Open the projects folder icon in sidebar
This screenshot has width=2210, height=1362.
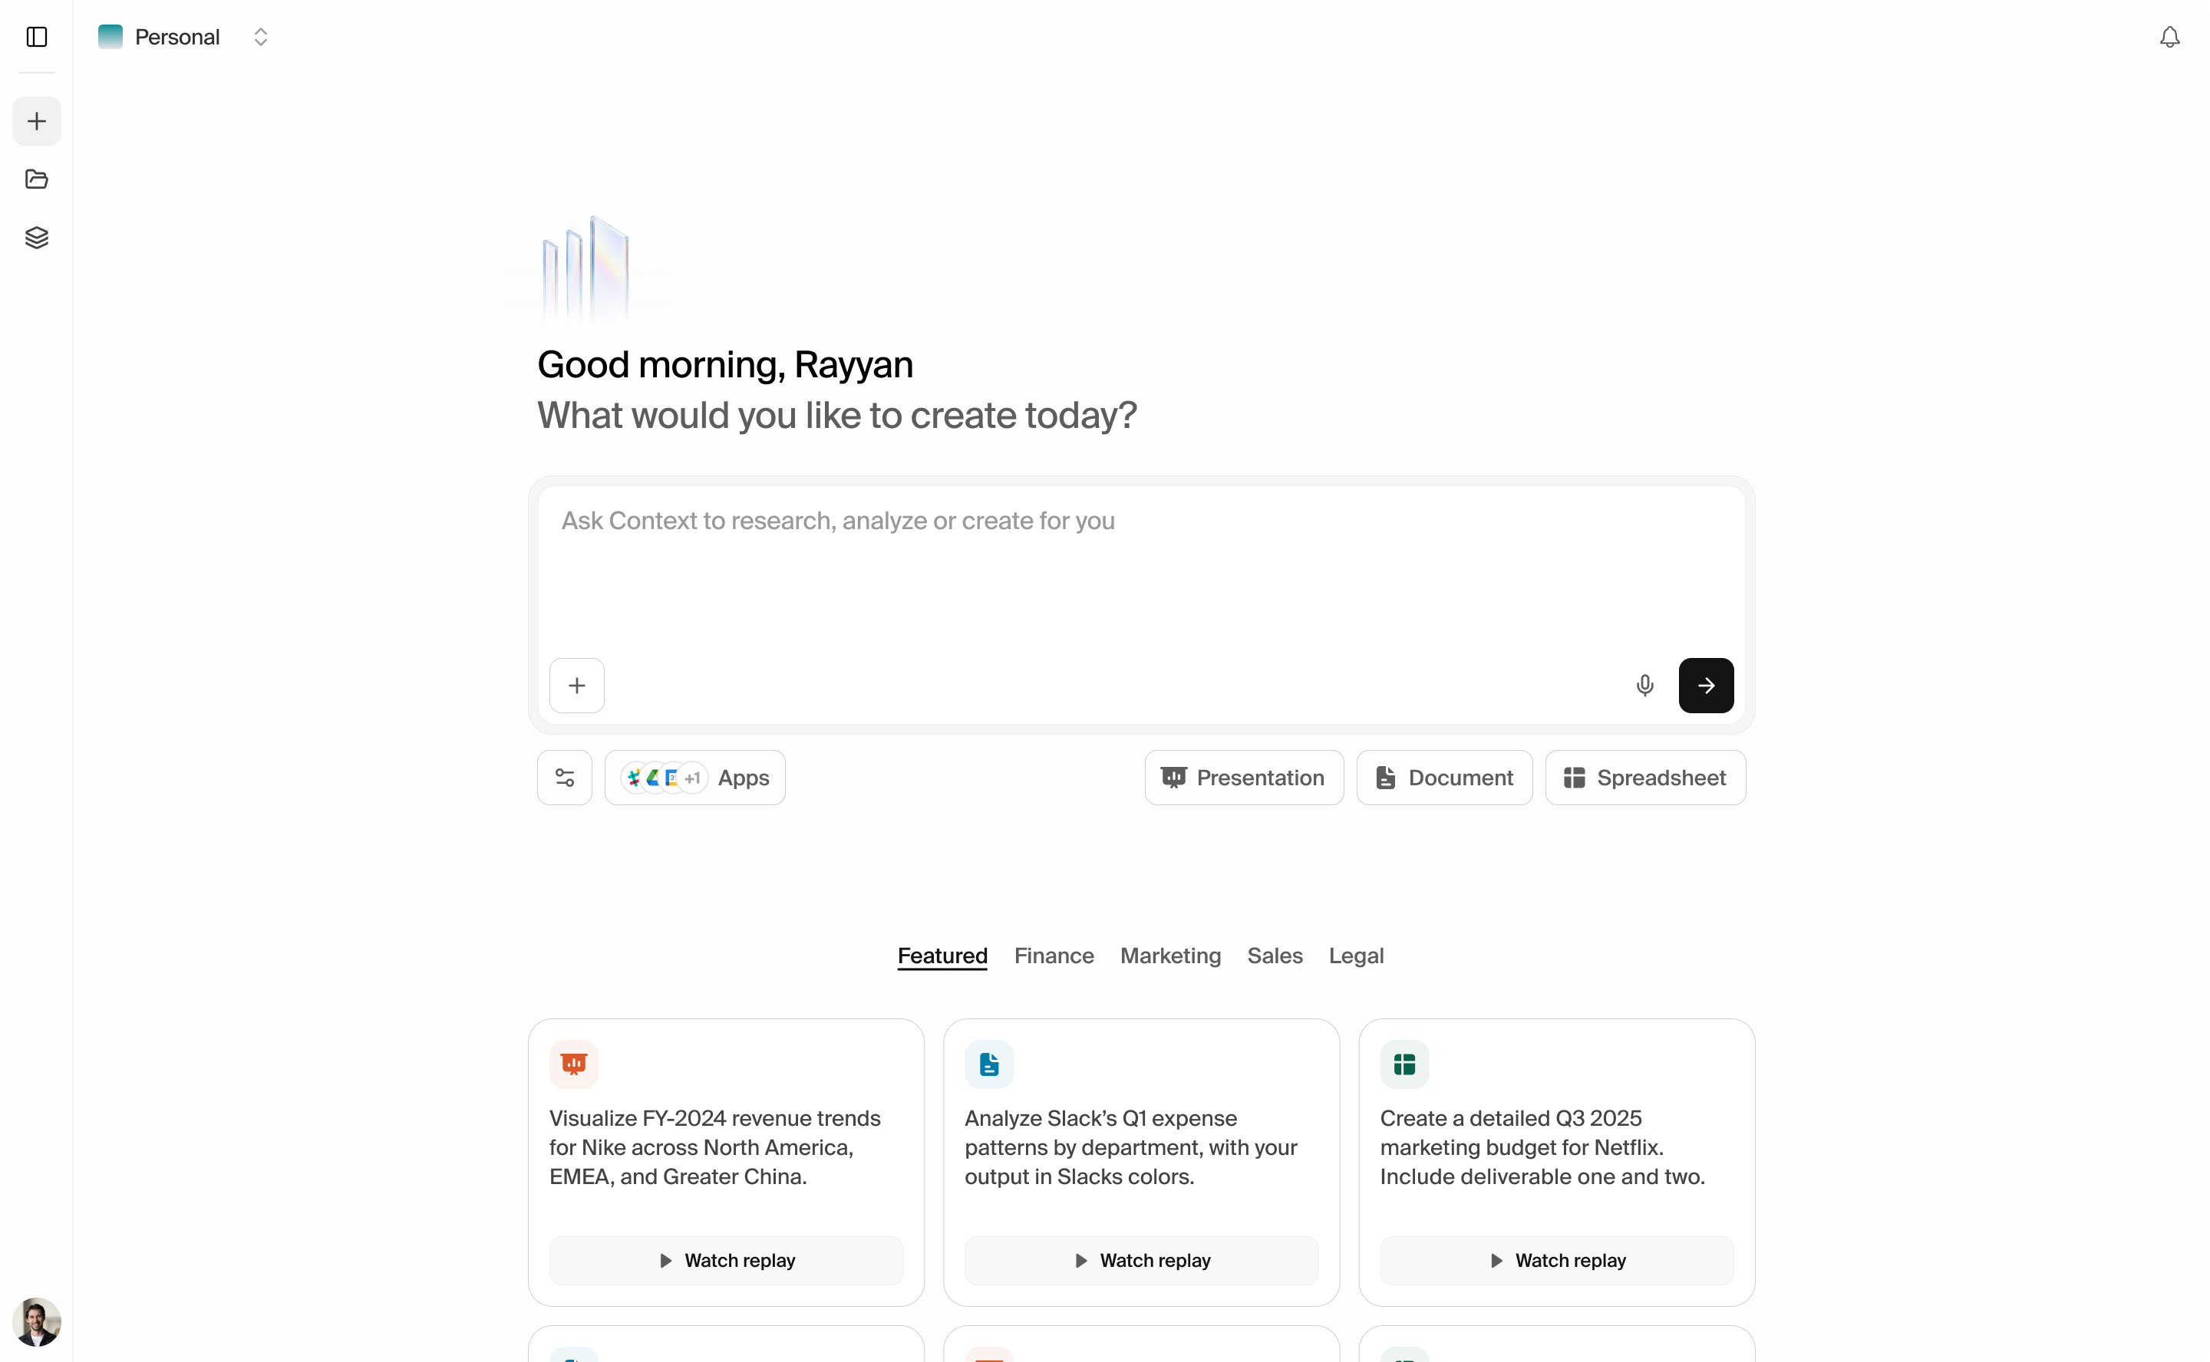(36, 179)
